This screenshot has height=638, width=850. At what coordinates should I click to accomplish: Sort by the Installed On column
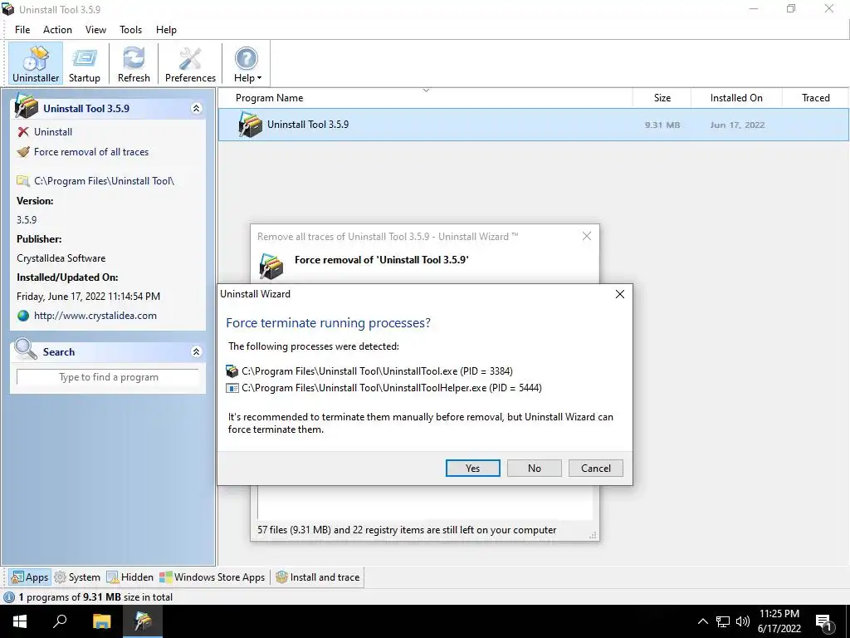(736, 98)
